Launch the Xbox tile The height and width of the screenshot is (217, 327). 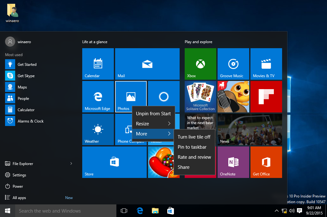[x=200, y=64]
